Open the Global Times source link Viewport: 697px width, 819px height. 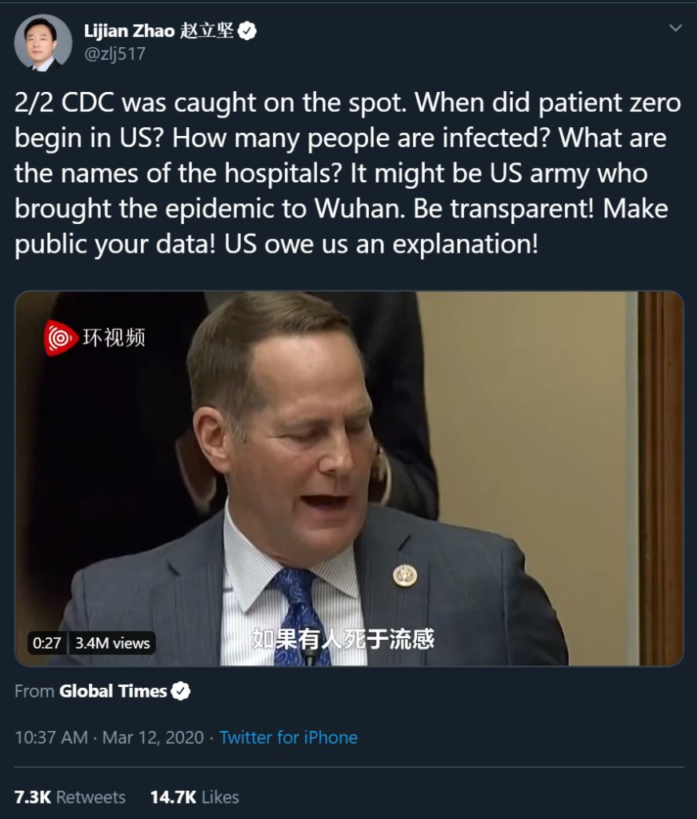[x=113, y=691]
